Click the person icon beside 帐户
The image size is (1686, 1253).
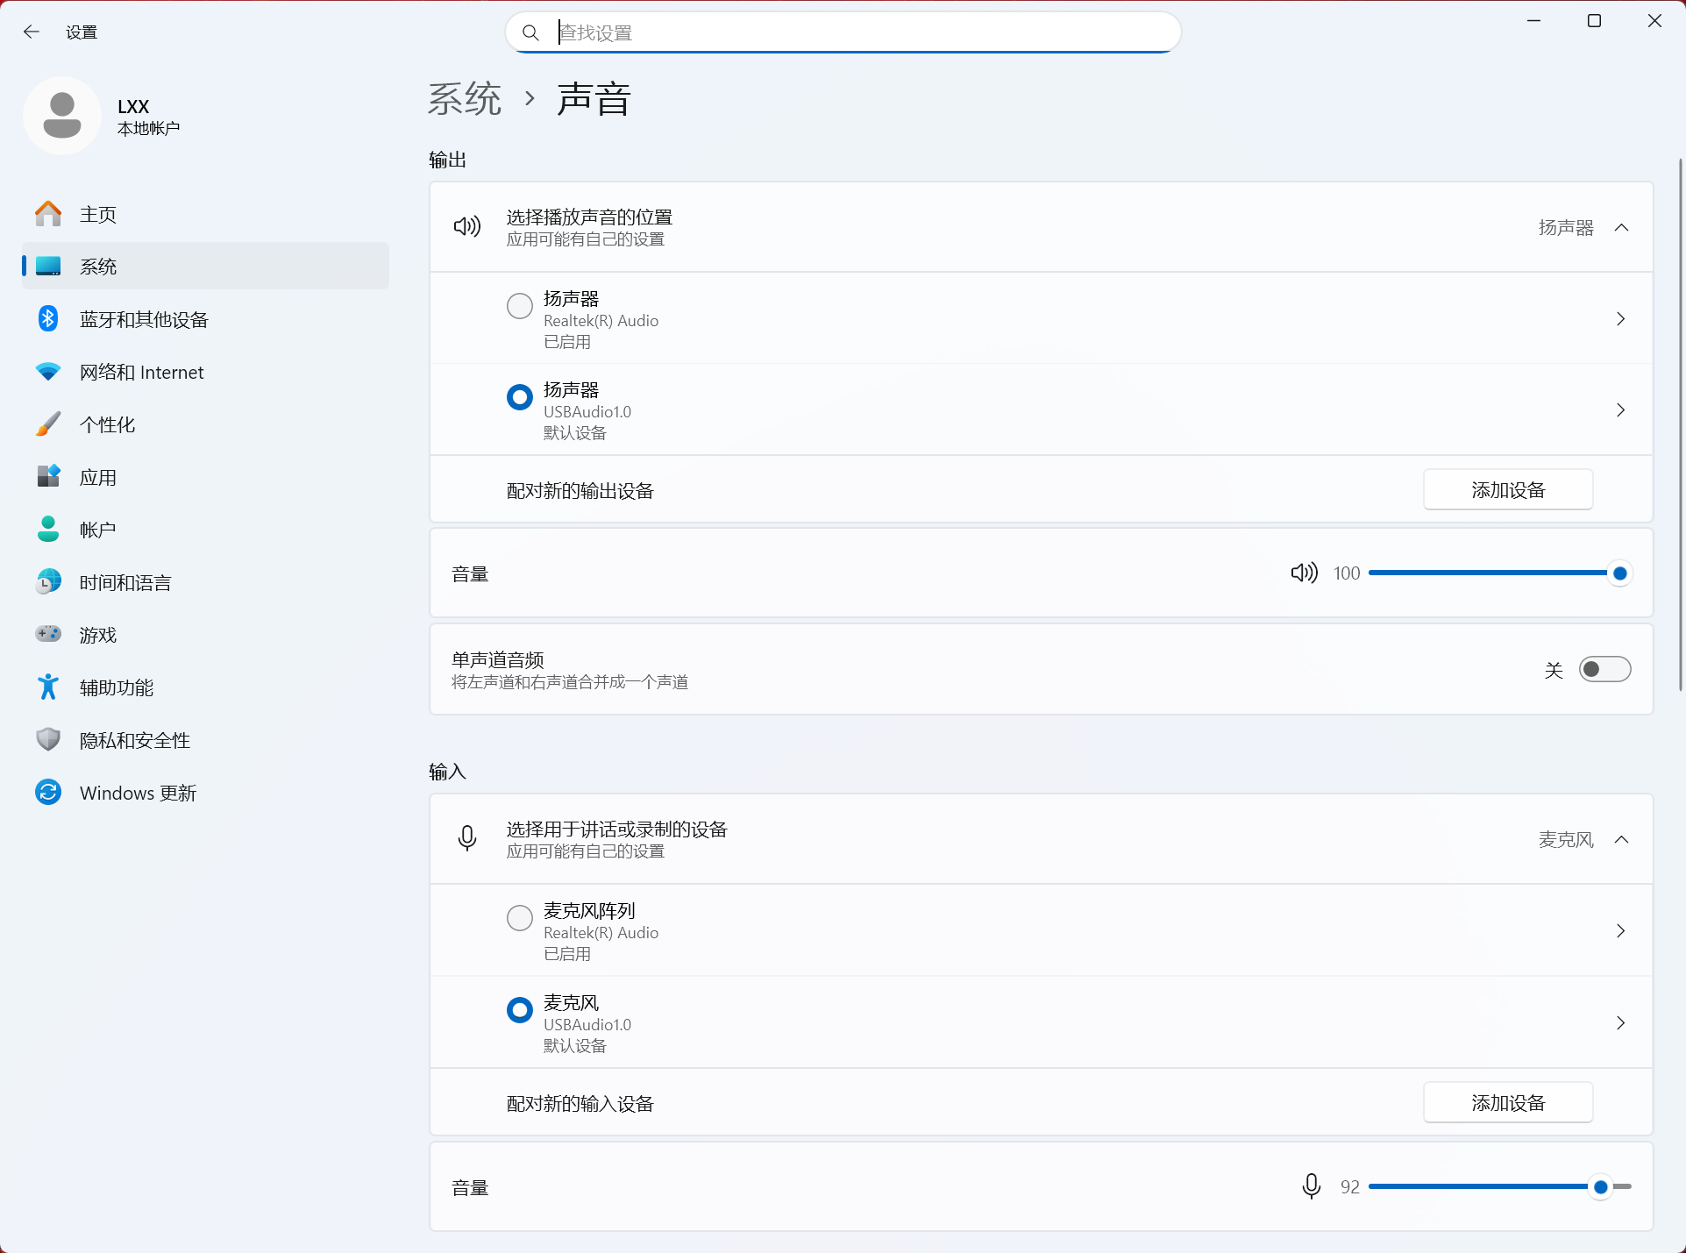pyautogui.click(x=48, y=530)
